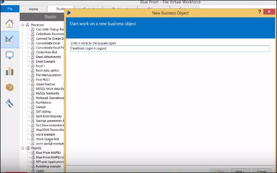This screenshot has width=277, height=173.
Task: Open the Dashboard bar chart icon
Action: tap(9, 72)
